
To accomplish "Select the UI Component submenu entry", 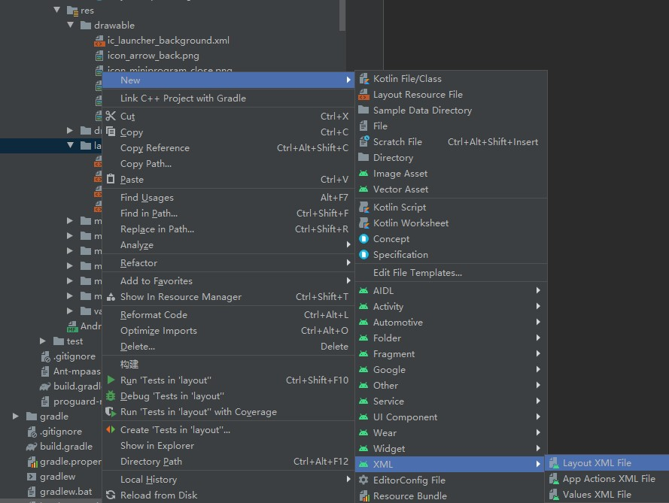I will 451,417.
